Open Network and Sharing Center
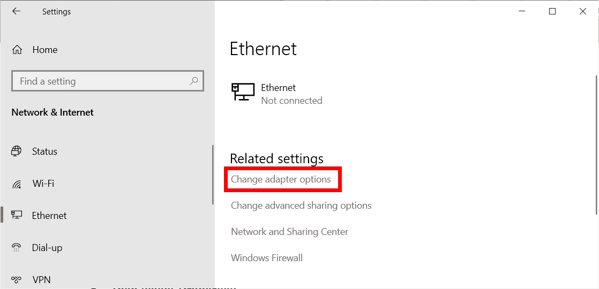The width and height of the screenshot is (599, 289). click(289, 232)
